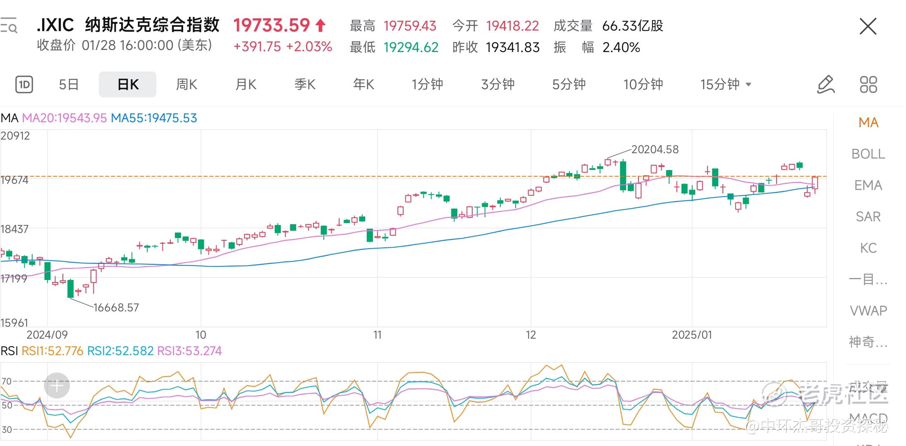Select the KC indicator
This screenshot has width=906, height=446.
coord(868,248)
